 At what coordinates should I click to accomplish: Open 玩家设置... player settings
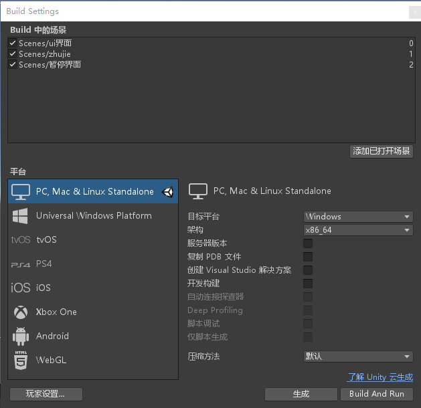click(46, 394)
